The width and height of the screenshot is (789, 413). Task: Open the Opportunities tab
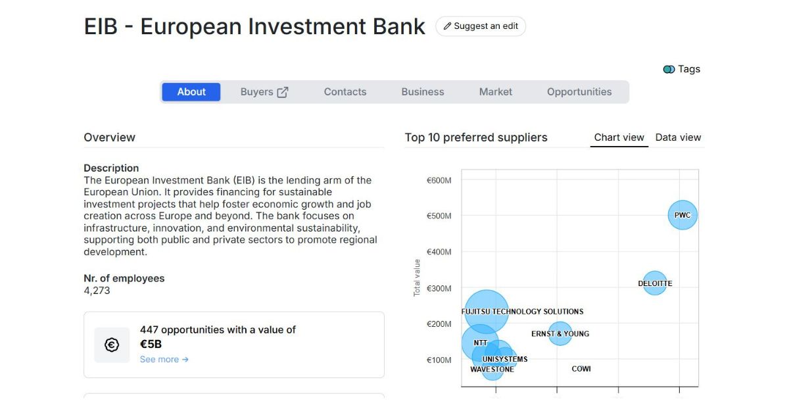pos(579,92)
